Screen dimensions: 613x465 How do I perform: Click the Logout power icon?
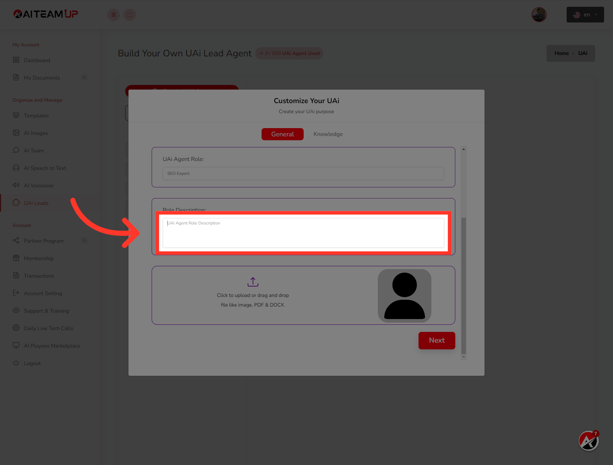click(16, 363)
